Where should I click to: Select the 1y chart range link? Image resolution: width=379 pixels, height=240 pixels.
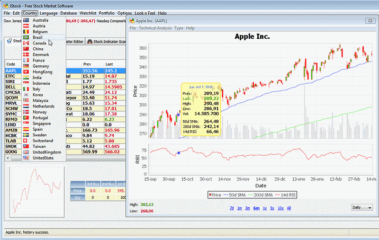tap(265, 208)
